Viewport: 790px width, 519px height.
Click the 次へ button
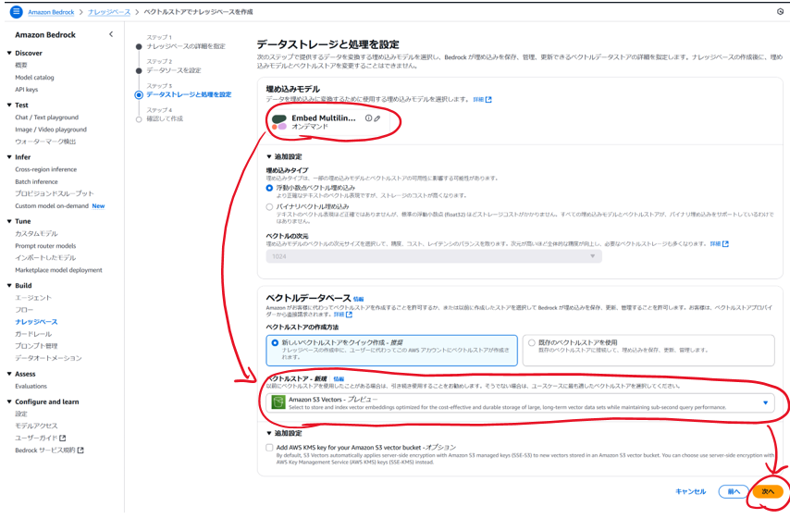(768, 491)
